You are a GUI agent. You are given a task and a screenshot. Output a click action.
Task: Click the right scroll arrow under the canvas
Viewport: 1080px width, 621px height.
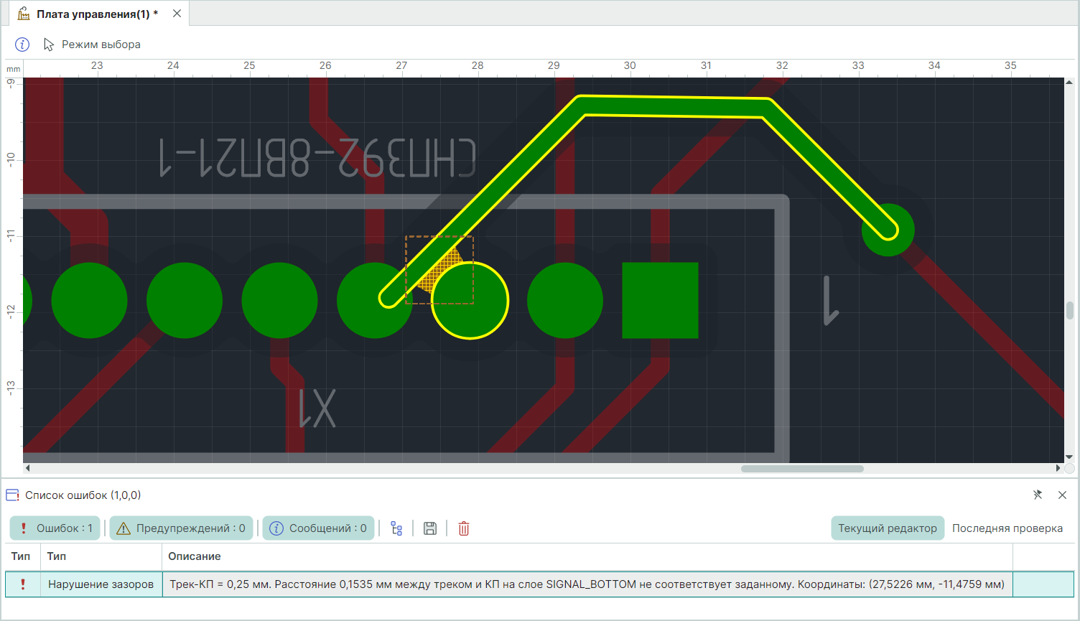point(1058,469)
